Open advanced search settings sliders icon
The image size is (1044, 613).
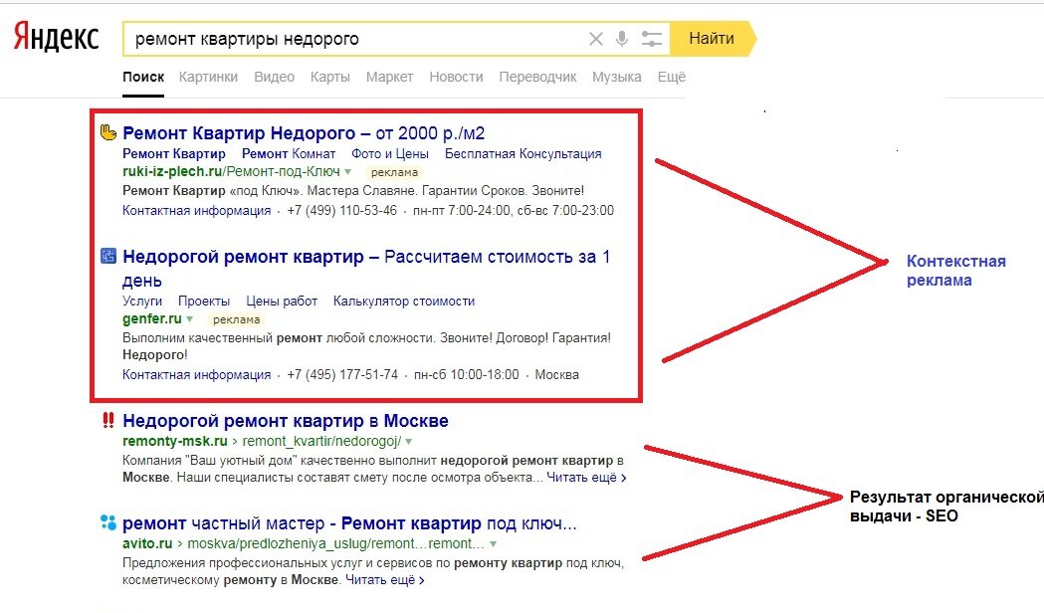point(652,39)
